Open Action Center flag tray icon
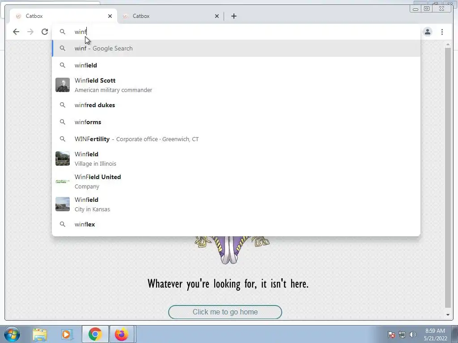Screen dimensions: 458x343 pyautogui.click(x=391, y=335)
